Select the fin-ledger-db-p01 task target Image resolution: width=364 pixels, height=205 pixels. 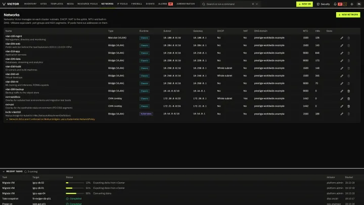coord(41,199)
